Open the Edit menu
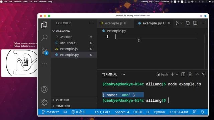Screen dimensions: 214x120 (10, 2)
